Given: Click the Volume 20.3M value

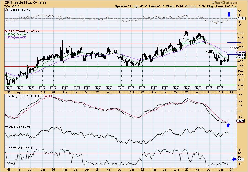Looking at the screenshot, I should (x=195, y=6).
